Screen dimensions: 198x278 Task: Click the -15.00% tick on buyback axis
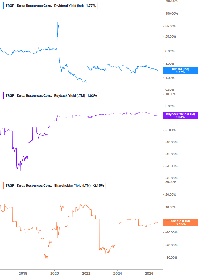point(171,154)
